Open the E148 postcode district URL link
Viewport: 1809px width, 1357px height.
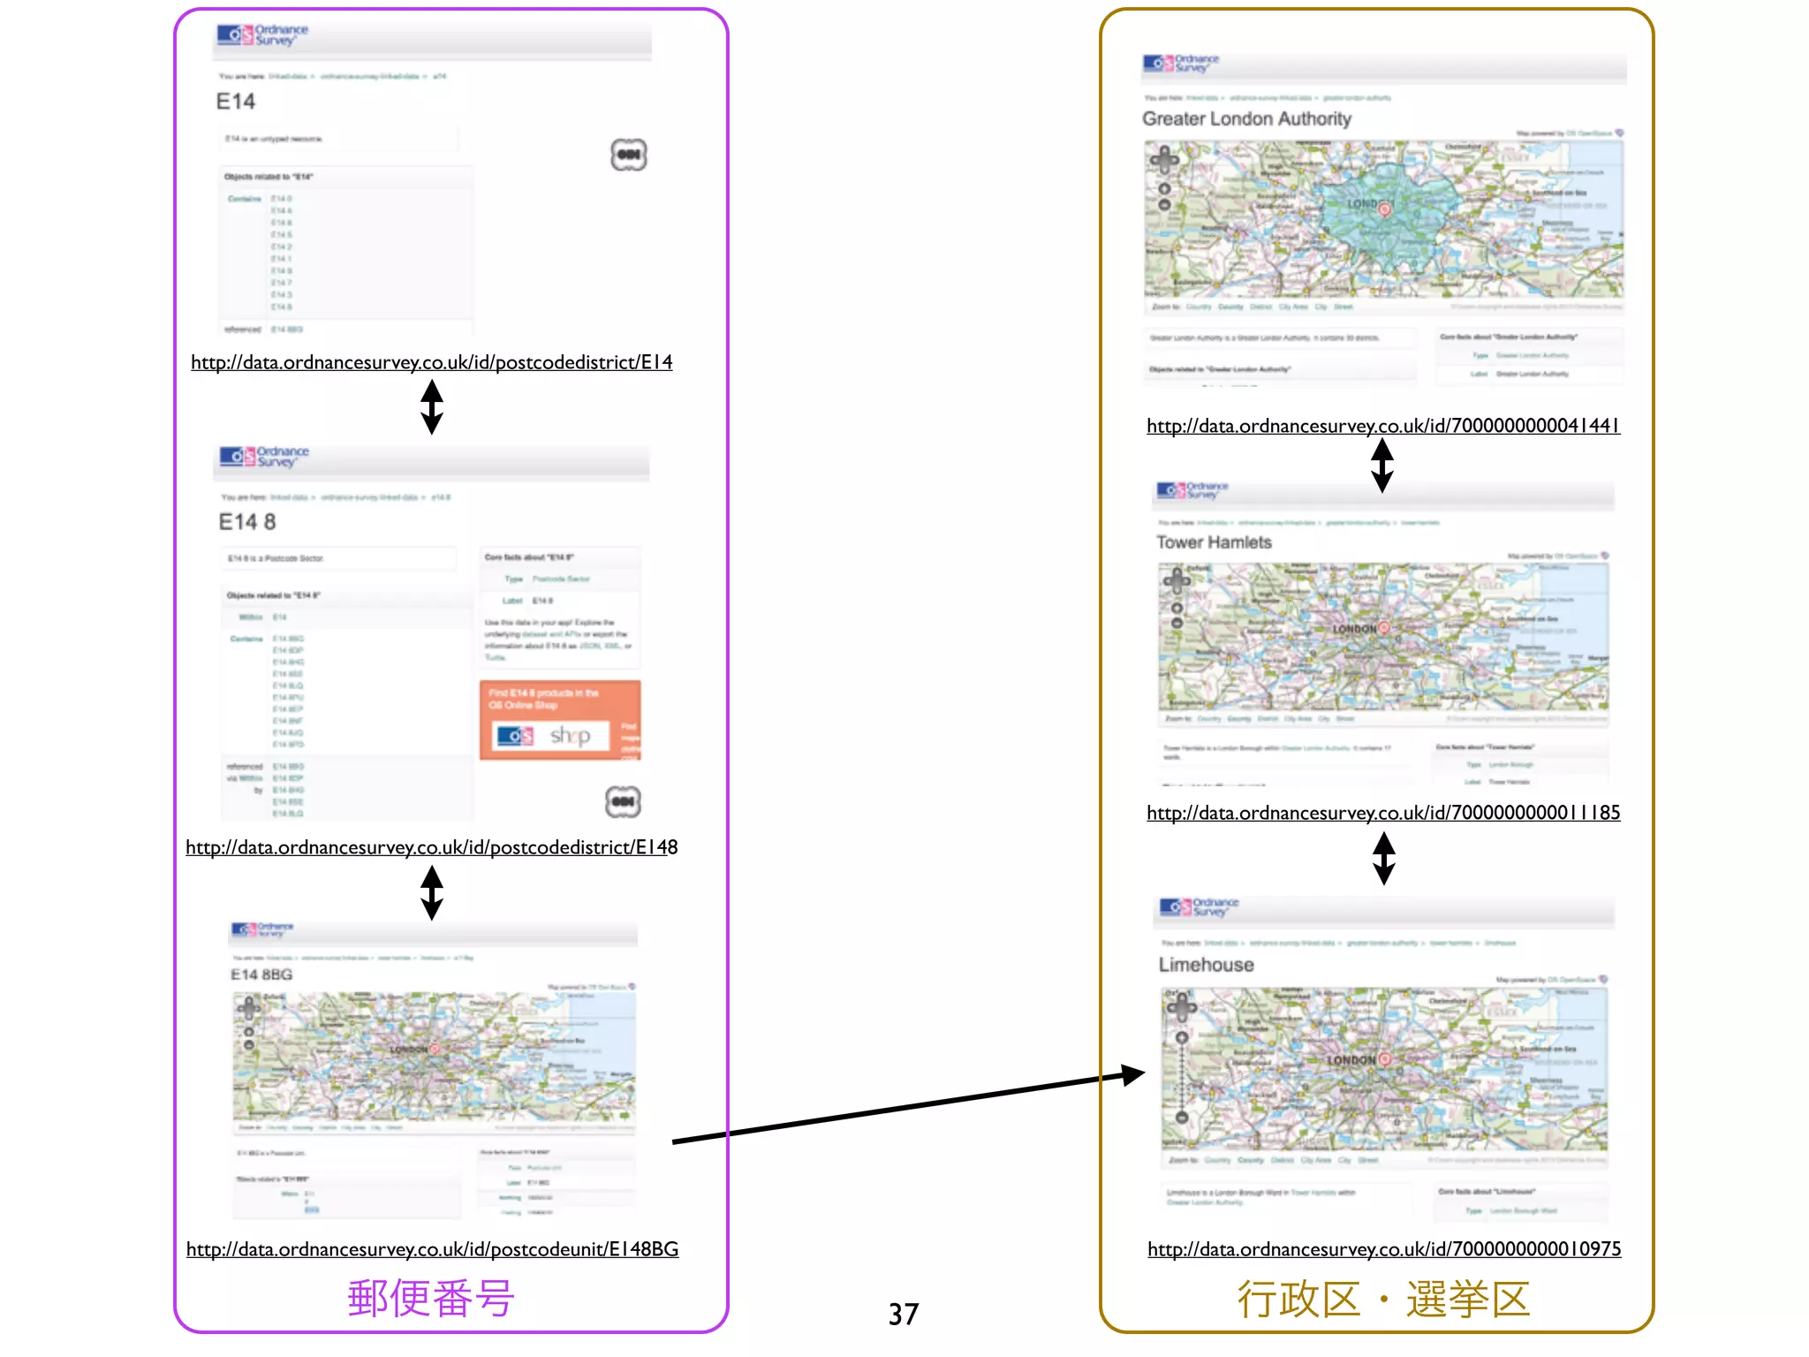point(431,847)
